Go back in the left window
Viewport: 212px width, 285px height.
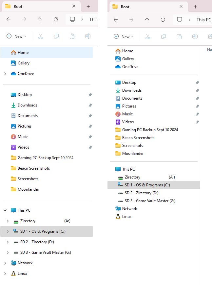tap(9, 19)
